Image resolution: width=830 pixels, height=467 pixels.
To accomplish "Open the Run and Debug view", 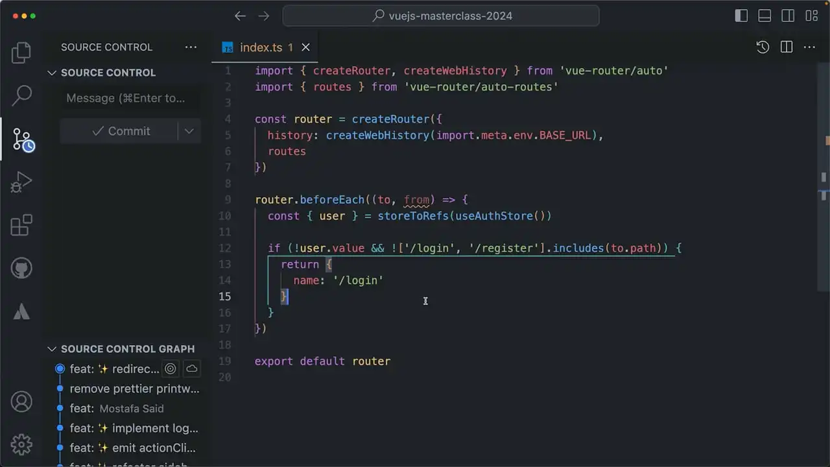I will 21,182.
